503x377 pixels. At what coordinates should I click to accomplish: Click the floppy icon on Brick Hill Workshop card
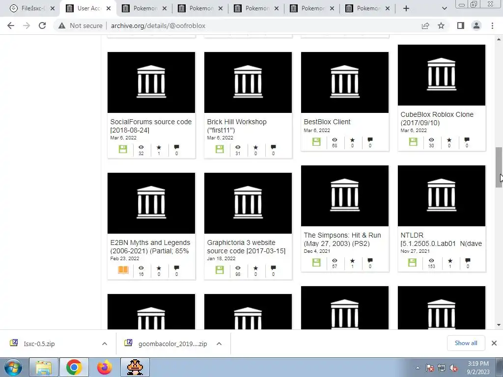pos(220,149)
